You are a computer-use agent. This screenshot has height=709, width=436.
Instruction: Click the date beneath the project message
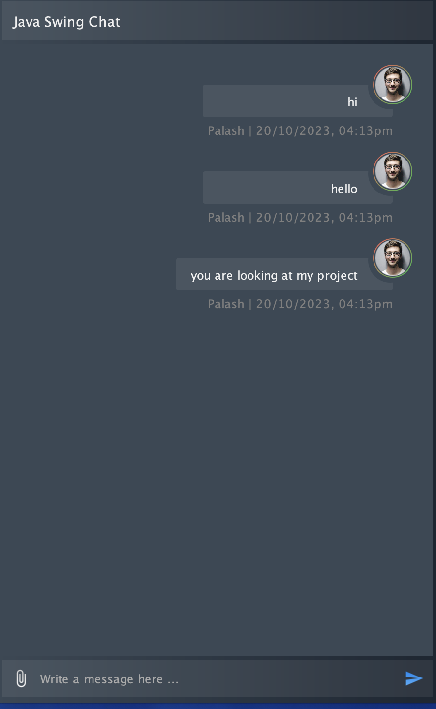pyautogui.click(x=292, y=304)
